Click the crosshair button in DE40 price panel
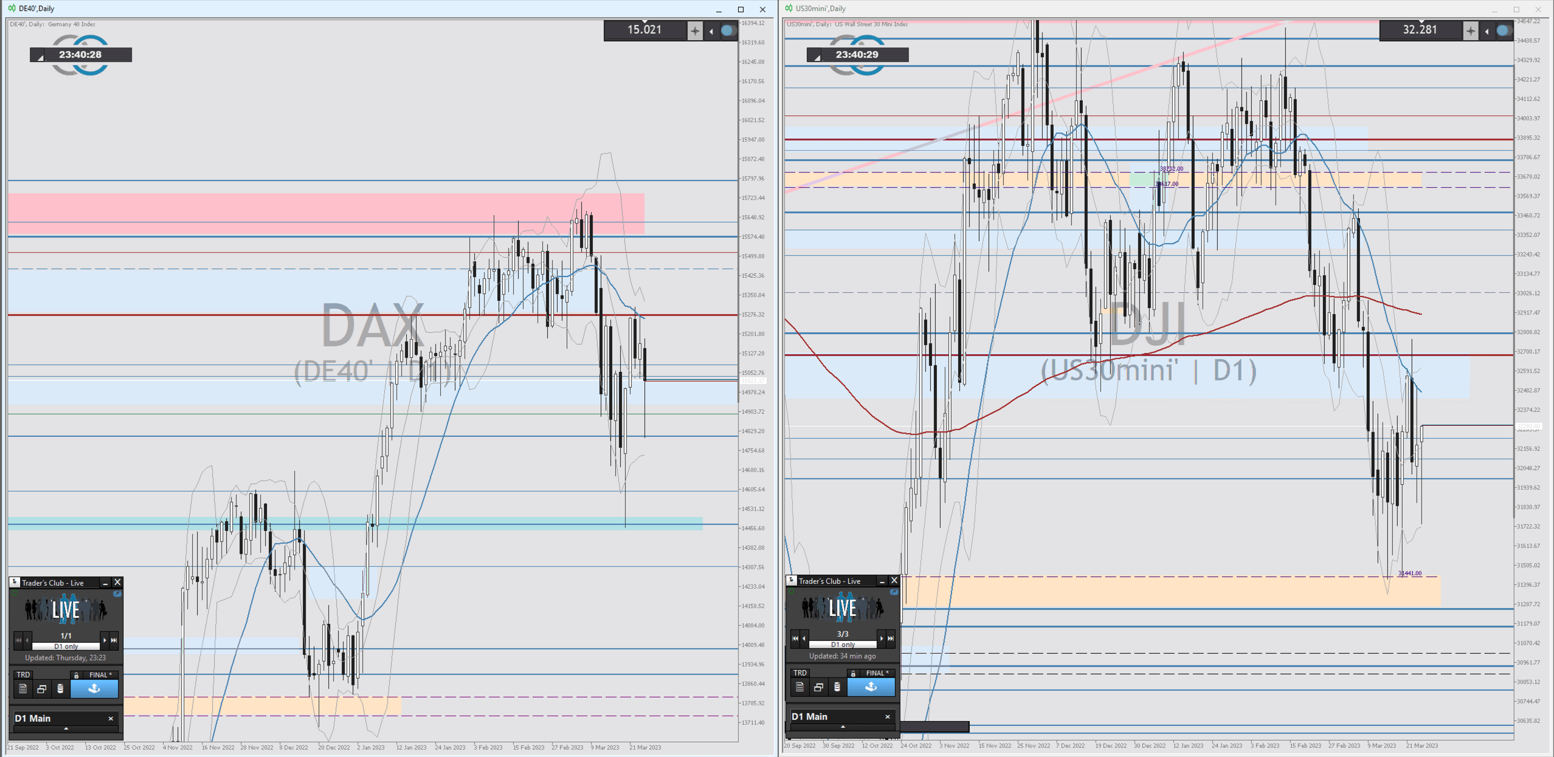Image resolution: width=1554 pixels, height=757 pixels. click(694, 30)
